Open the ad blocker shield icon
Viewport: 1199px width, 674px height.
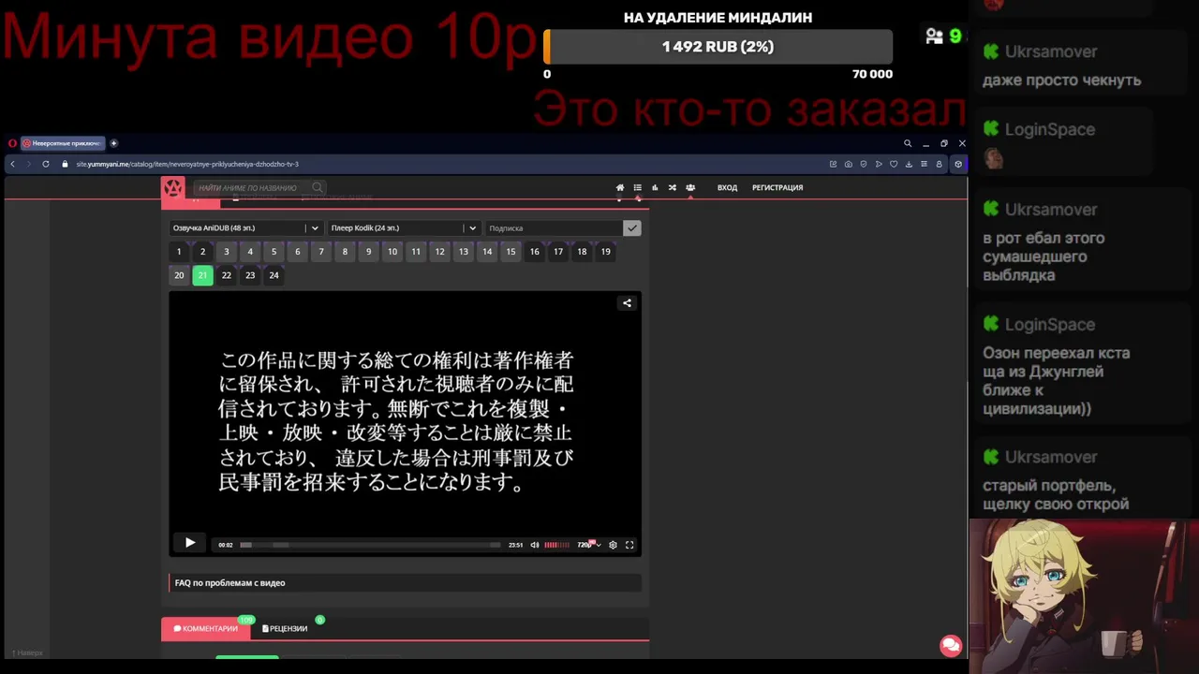tap(864, 164)
